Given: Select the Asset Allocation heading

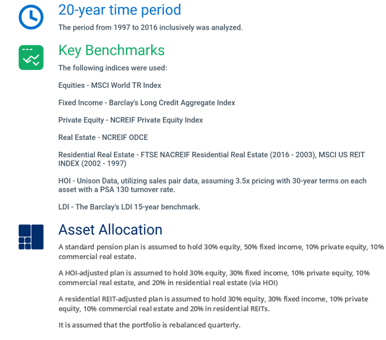Looking at the screenshot, I should (x=110, y=230).
